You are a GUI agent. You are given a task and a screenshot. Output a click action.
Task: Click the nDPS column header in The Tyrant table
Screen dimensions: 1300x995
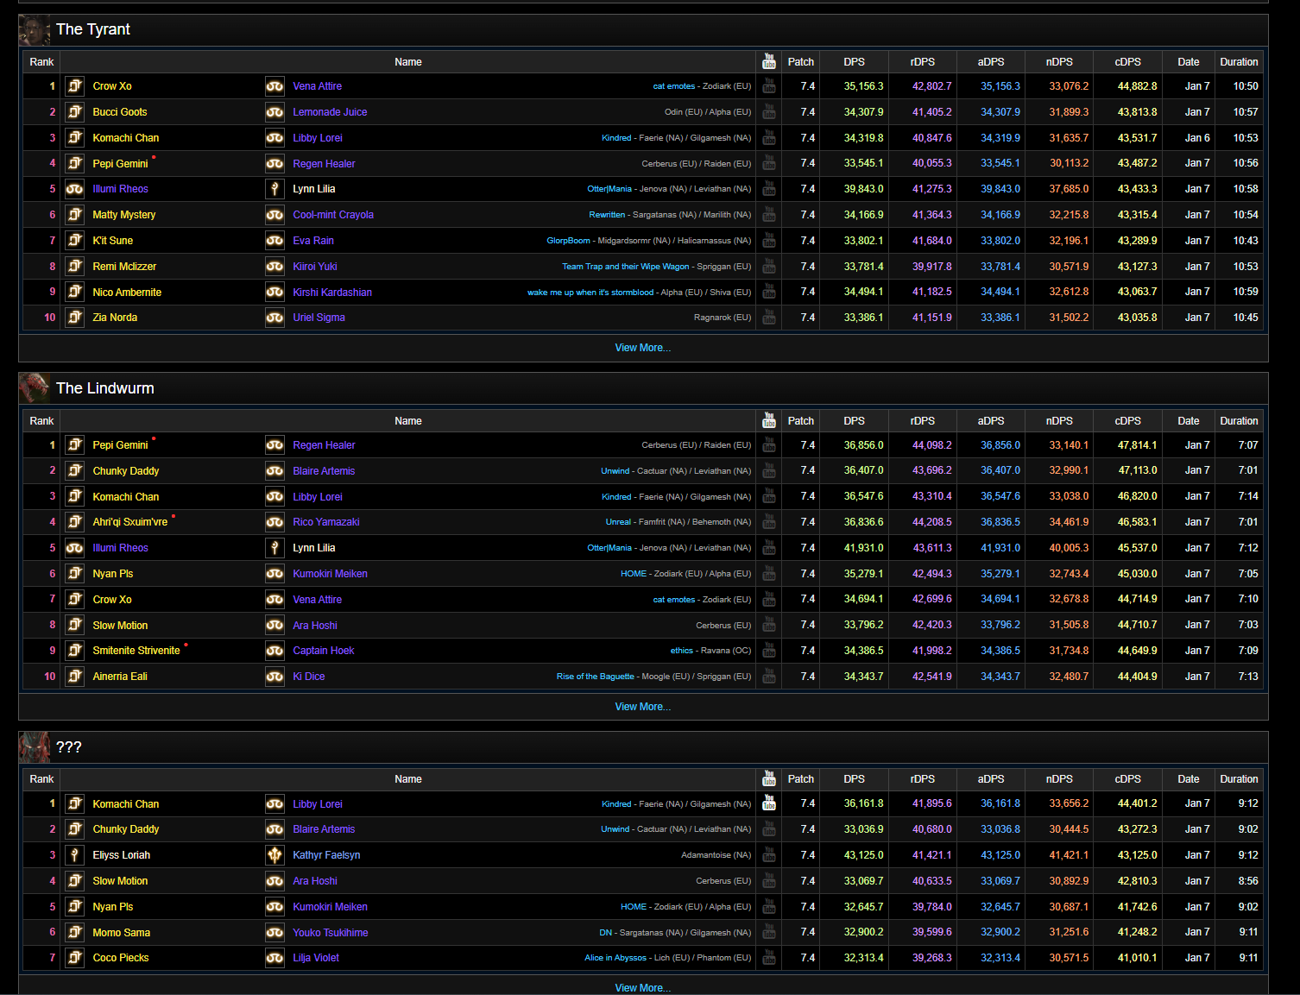pyautogui.click(x=1059, y=62)
